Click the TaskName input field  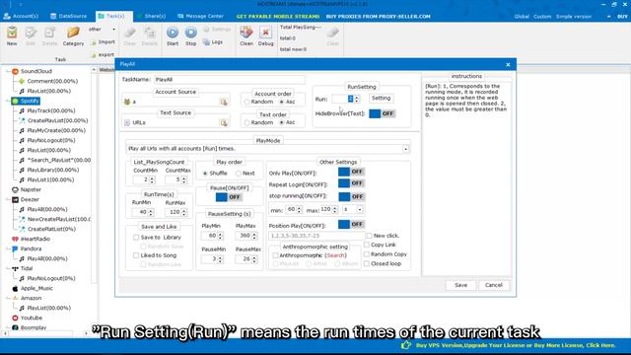230,80
